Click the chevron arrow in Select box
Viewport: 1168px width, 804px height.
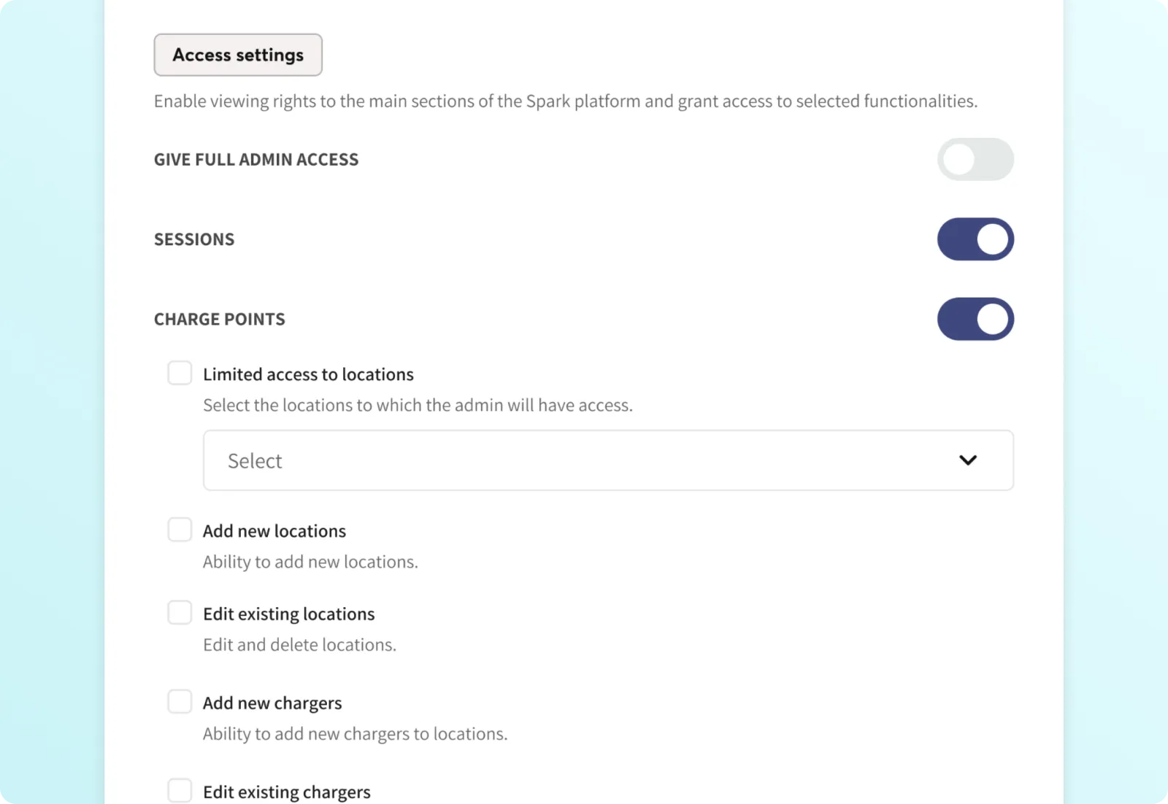(968, 460)
